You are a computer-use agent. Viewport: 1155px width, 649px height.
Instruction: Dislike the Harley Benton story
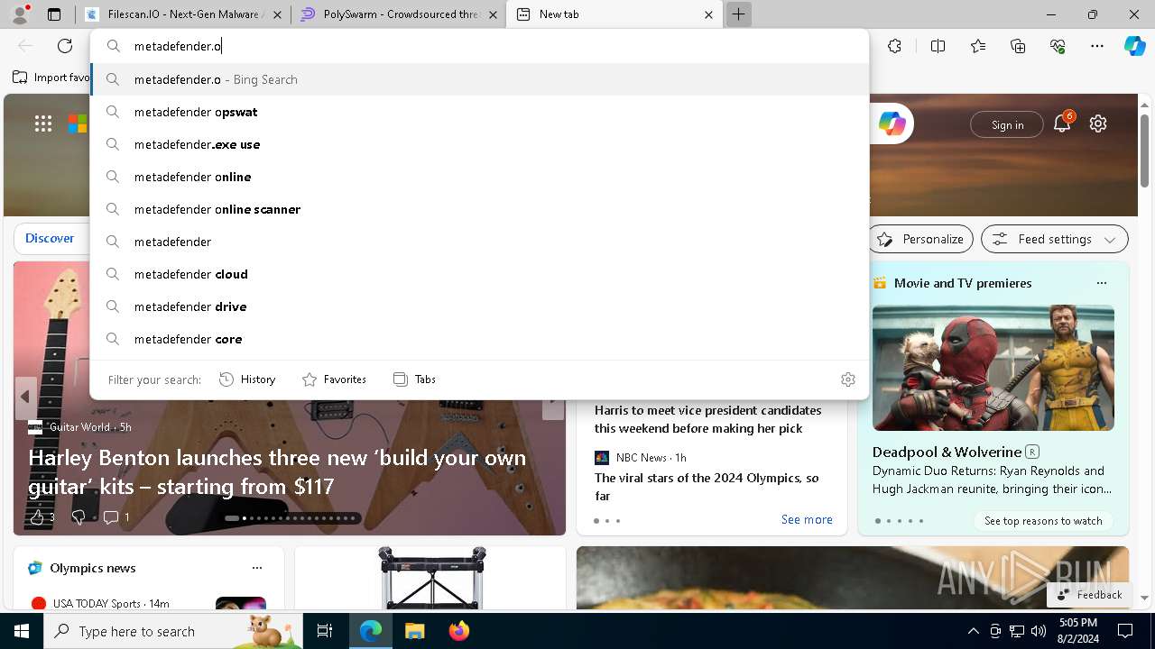(x=78, y=516)
